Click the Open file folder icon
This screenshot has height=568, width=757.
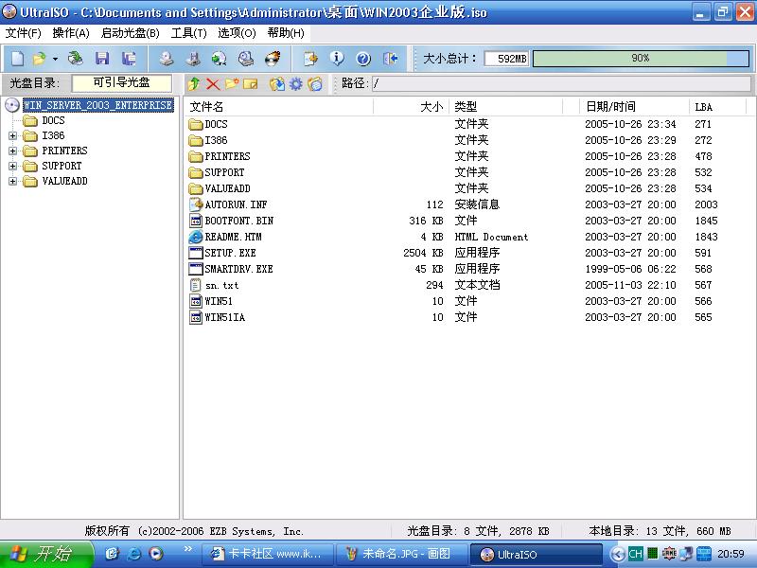click(39, 59)
